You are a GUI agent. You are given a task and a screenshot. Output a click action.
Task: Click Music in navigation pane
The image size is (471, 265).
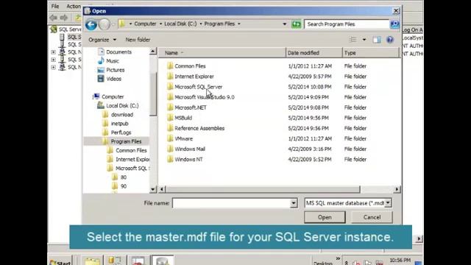[113, 61]
